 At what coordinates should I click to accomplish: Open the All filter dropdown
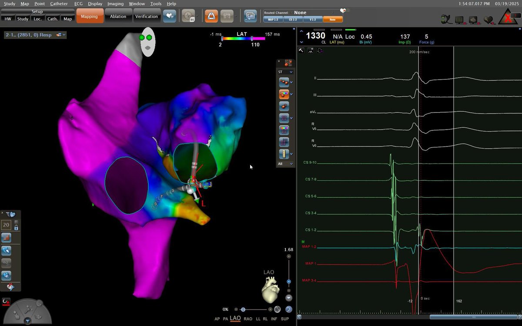285,164
